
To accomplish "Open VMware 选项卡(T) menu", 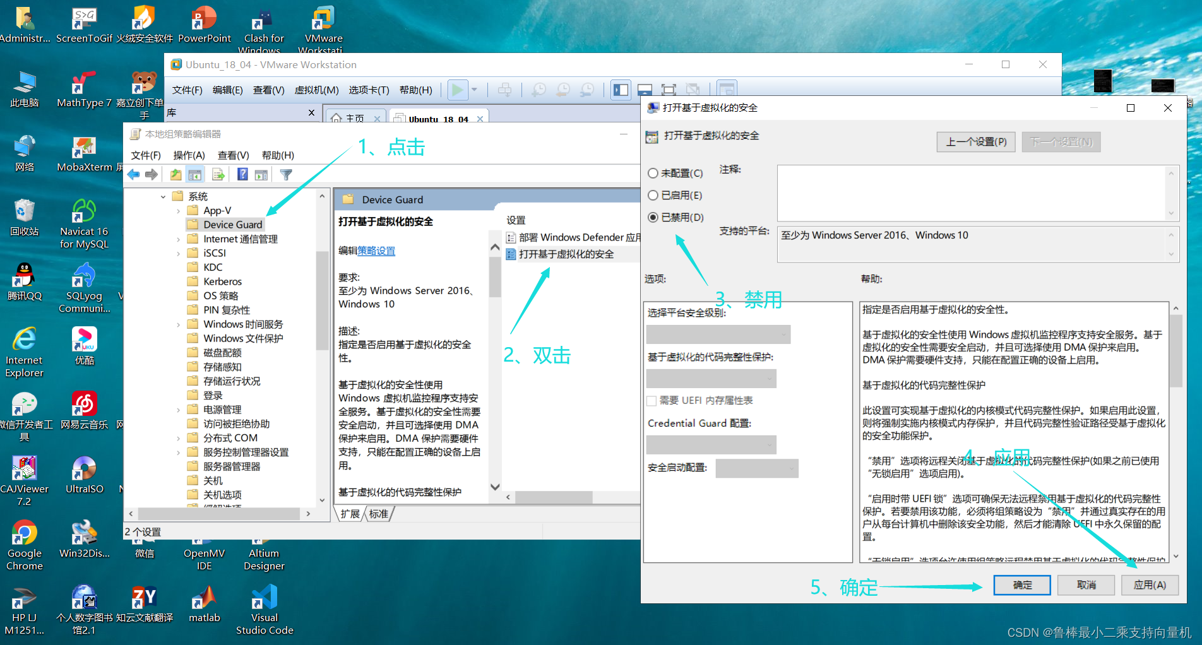I will (369, 90).
